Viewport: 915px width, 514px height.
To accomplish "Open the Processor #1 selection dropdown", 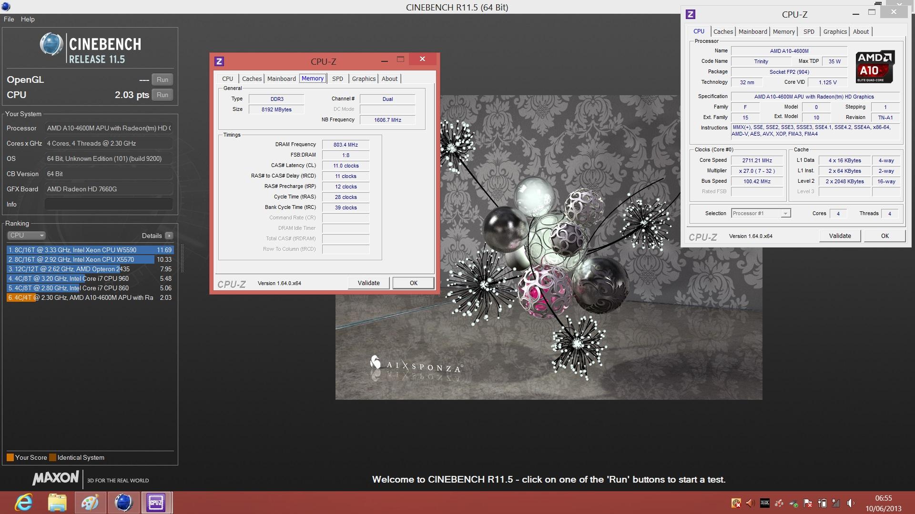I will (x=761, y=213).
